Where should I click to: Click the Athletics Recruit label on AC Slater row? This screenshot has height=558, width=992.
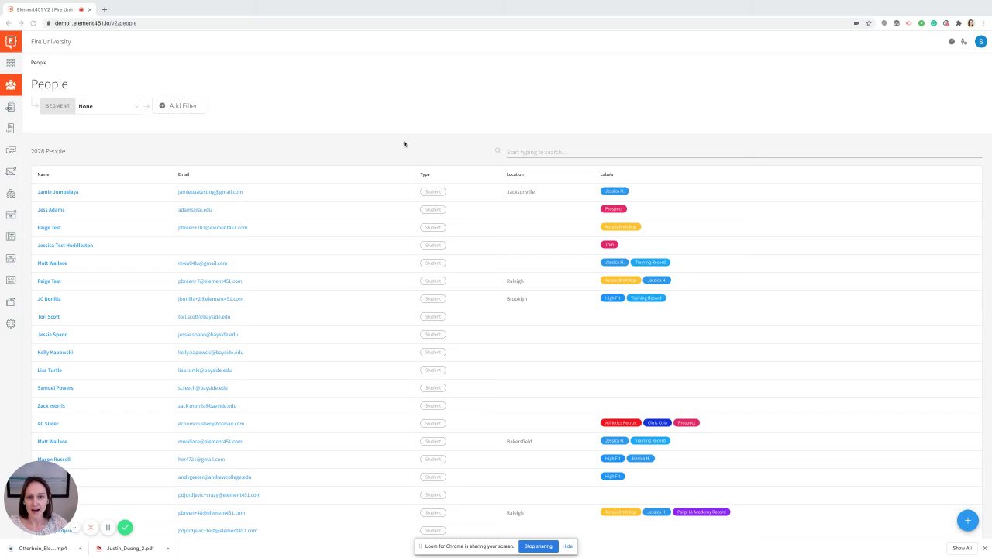click(621, 423)
